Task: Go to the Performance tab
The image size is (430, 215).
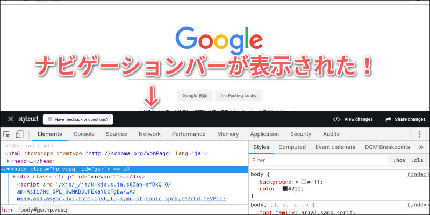Action: click(189, 134)
